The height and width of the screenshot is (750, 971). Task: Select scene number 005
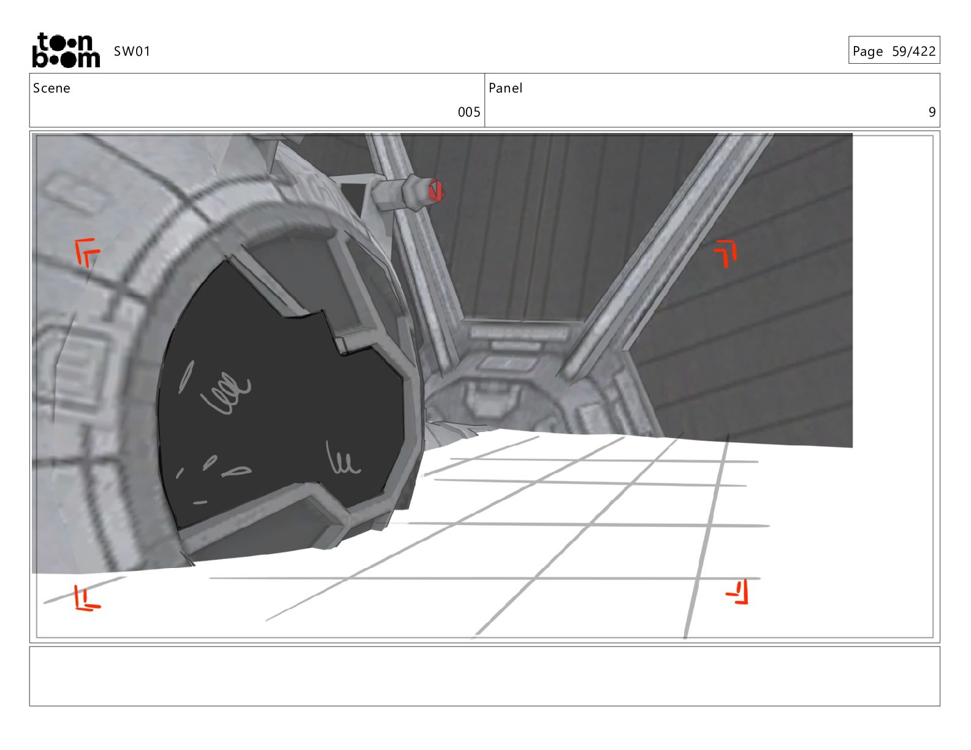tap(469, 112)
